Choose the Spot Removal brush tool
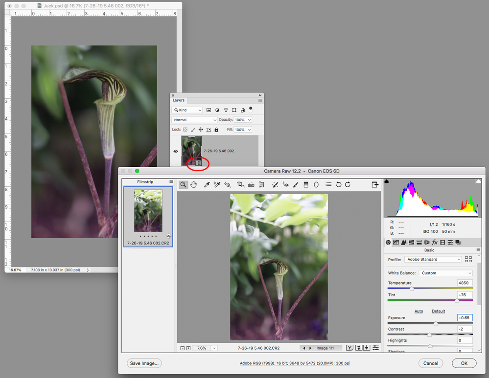Viewport: 489px width, 378px height. pos(275,184)
